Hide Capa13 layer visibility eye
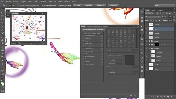176x99 pixels. (147, 25)
